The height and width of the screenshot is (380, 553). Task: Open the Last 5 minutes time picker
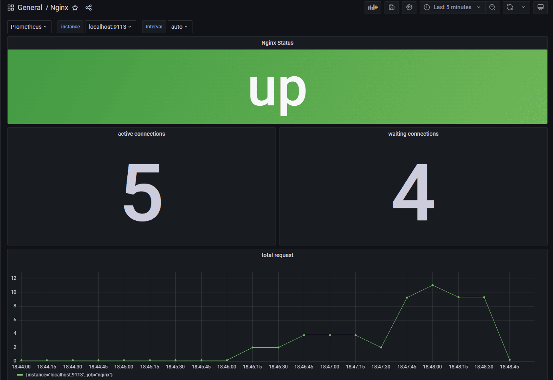(452, 7)
